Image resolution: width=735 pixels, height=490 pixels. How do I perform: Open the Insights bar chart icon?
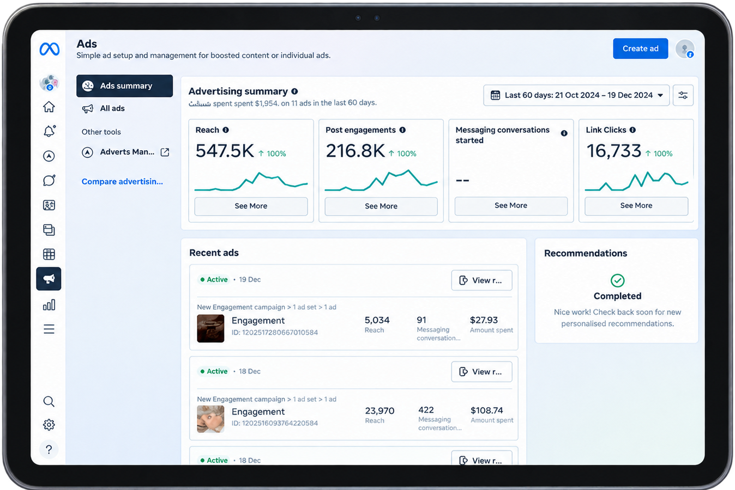(49, 305)
